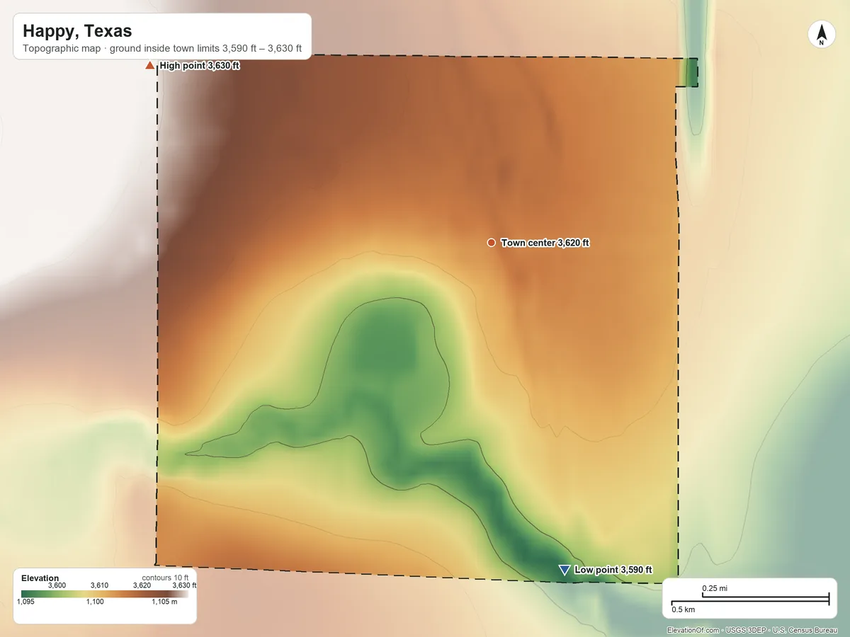Click the 1,095 meter legend value

(25, 602)
